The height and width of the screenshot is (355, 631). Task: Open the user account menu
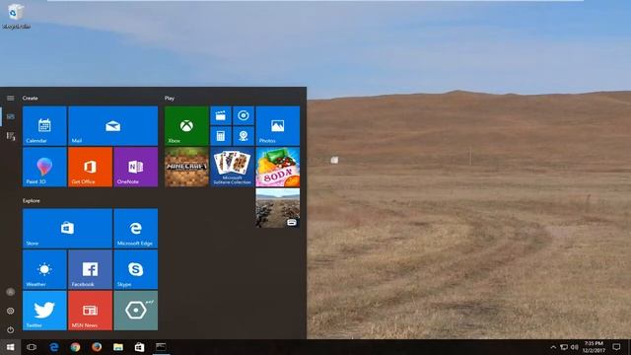tap(11, 292)
